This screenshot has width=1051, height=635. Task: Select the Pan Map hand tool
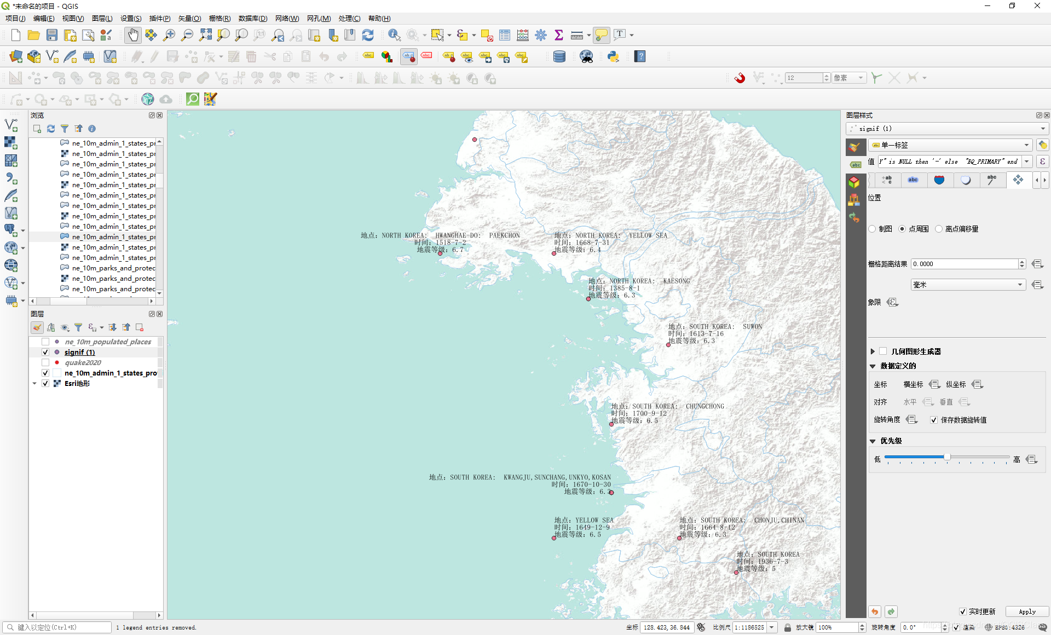coord(132,35)
